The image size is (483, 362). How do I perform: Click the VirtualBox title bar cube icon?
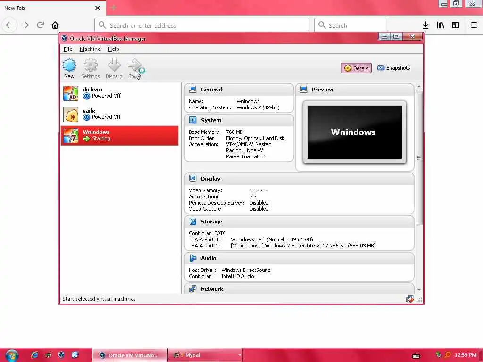point(64,39)
